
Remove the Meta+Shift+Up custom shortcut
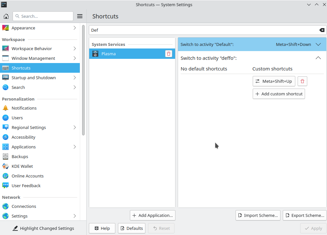pos(302,81)
